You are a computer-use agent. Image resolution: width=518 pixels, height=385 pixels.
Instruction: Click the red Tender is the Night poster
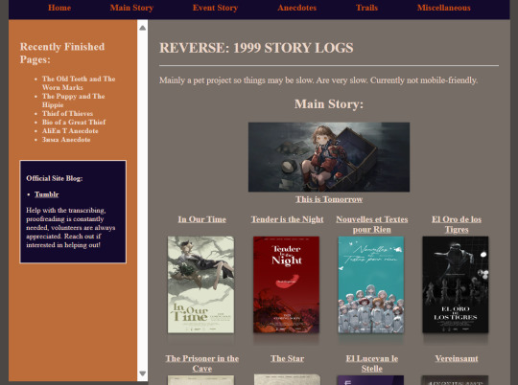(x=286, y=284)
